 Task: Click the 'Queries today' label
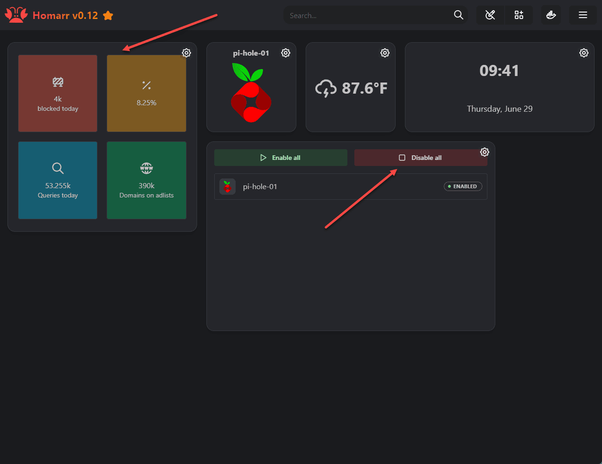(58, 196)
